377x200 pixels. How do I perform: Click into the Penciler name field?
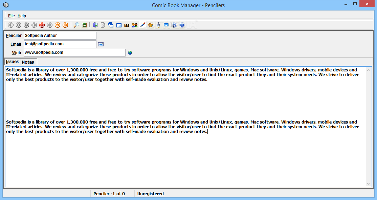tap(60, 36)
